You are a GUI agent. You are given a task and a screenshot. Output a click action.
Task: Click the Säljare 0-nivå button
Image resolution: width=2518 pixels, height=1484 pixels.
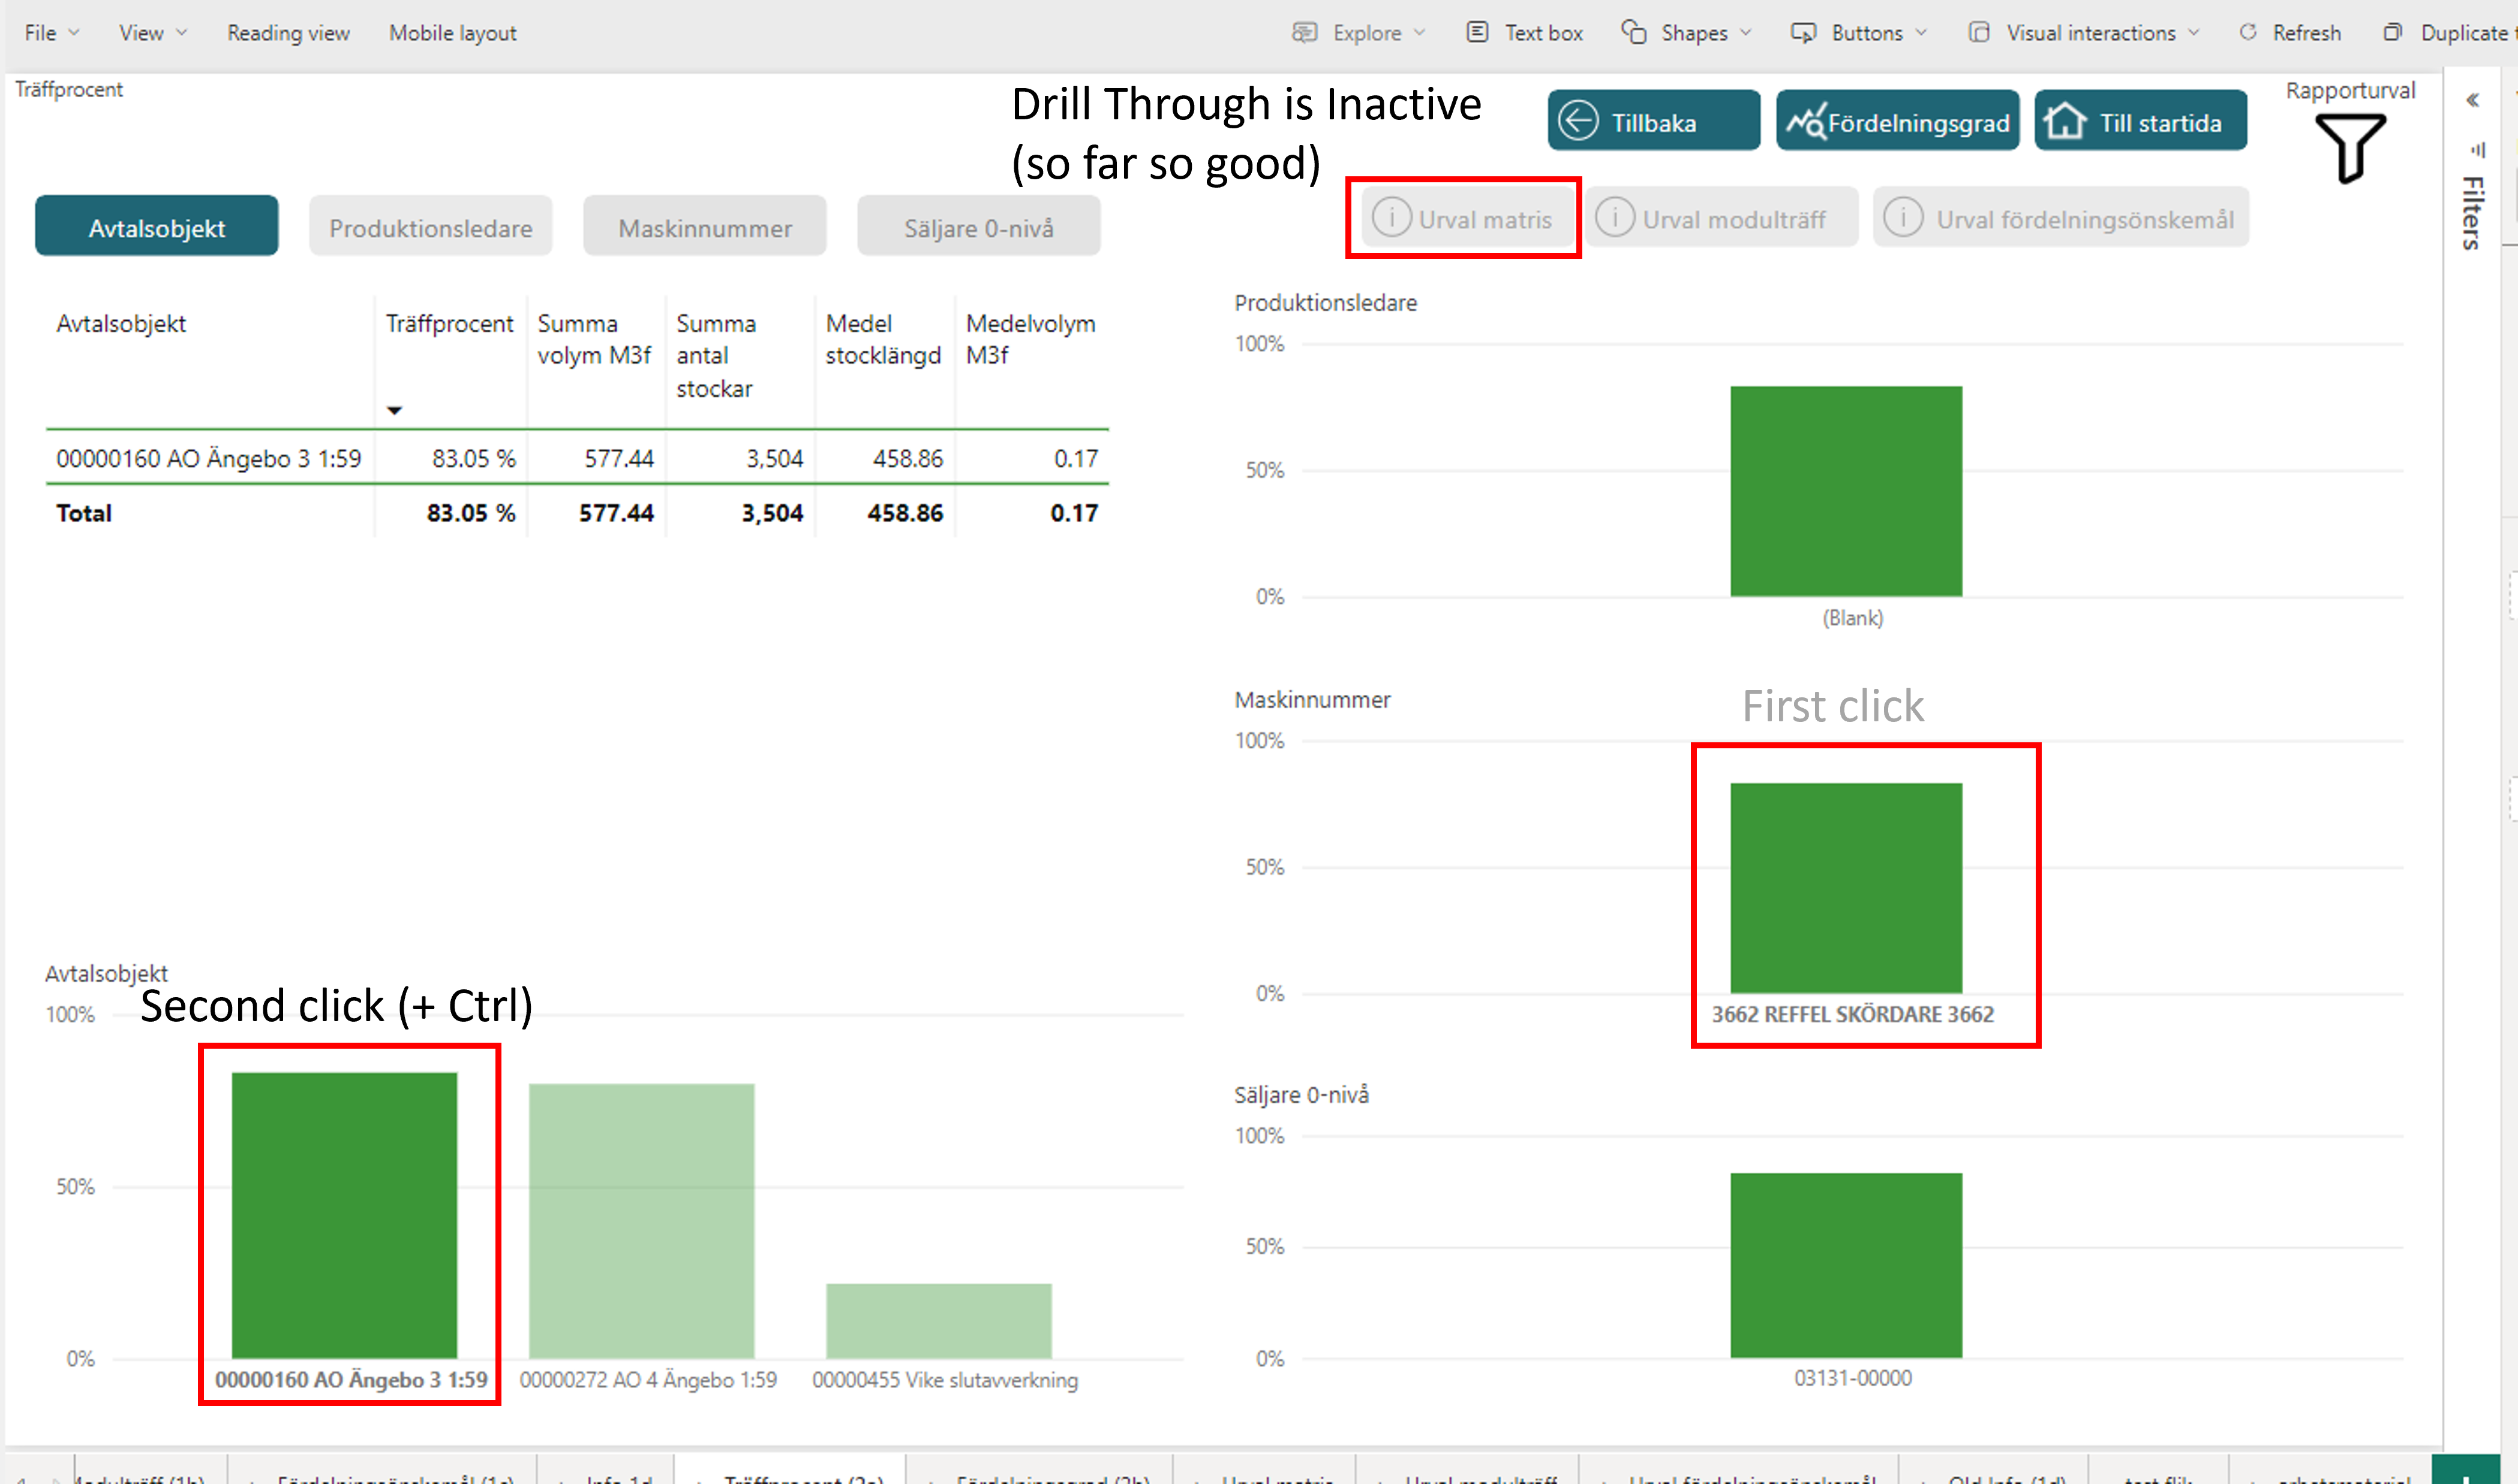979,226
